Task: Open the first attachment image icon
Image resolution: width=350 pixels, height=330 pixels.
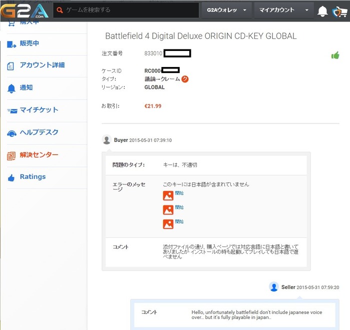Action: click(x=168, y=195)
